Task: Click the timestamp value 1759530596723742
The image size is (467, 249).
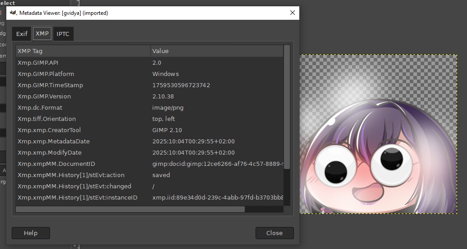Action: tap(181, 85)
